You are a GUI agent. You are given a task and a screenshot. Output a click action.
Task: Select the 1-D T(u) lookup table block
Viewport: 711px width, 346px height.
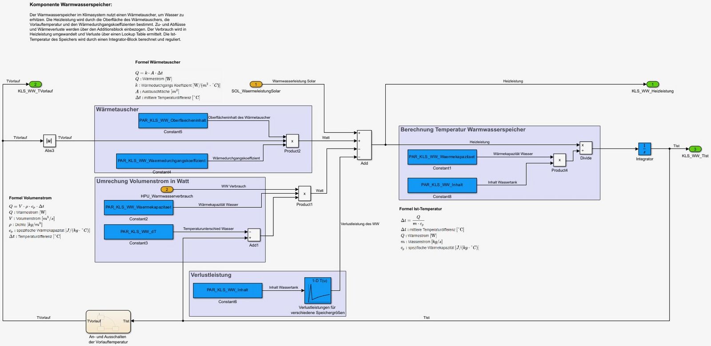318,290
